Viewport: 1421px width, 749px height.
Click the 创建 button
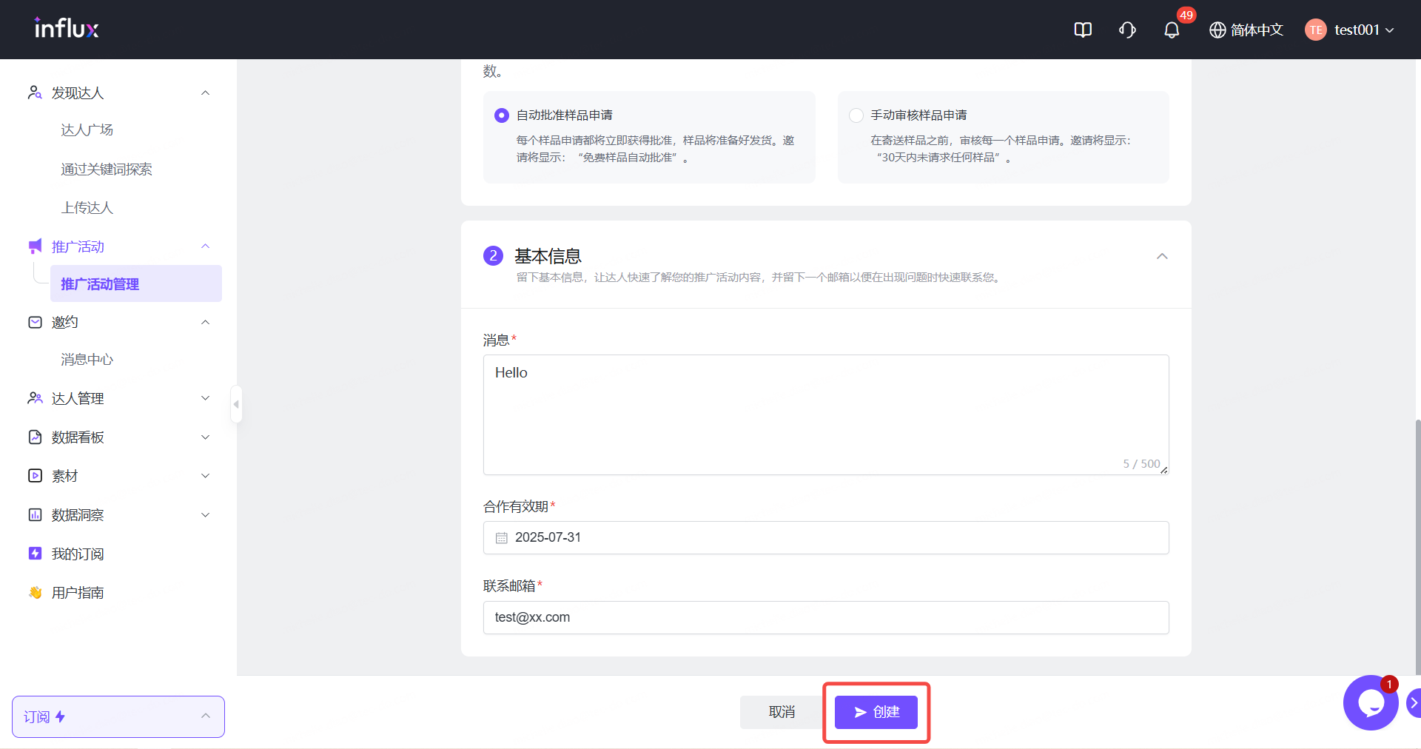point(876,712)
